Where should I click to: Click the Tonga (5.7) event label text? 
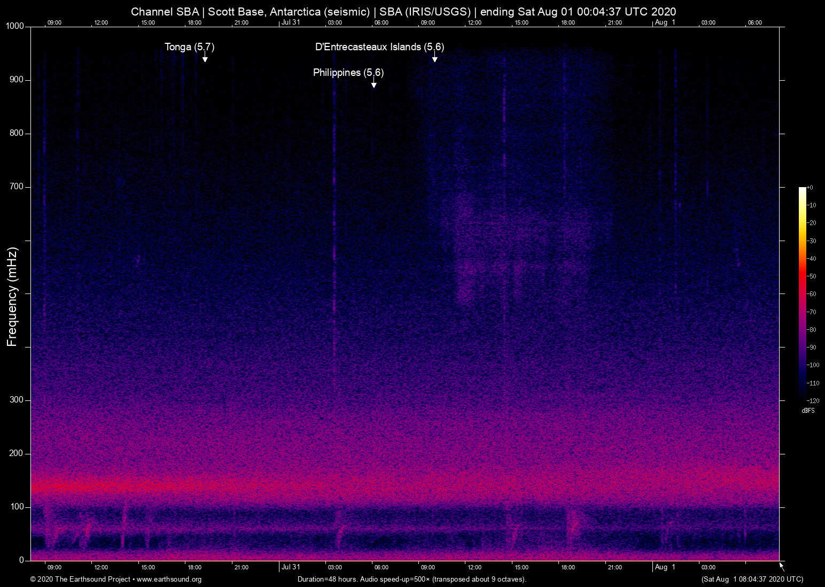pos(189,47)
